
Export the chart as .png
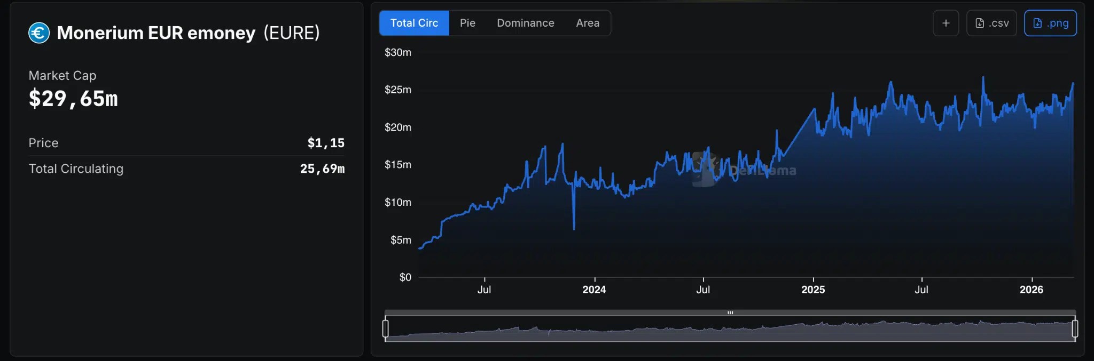[x=1050, y=23]
